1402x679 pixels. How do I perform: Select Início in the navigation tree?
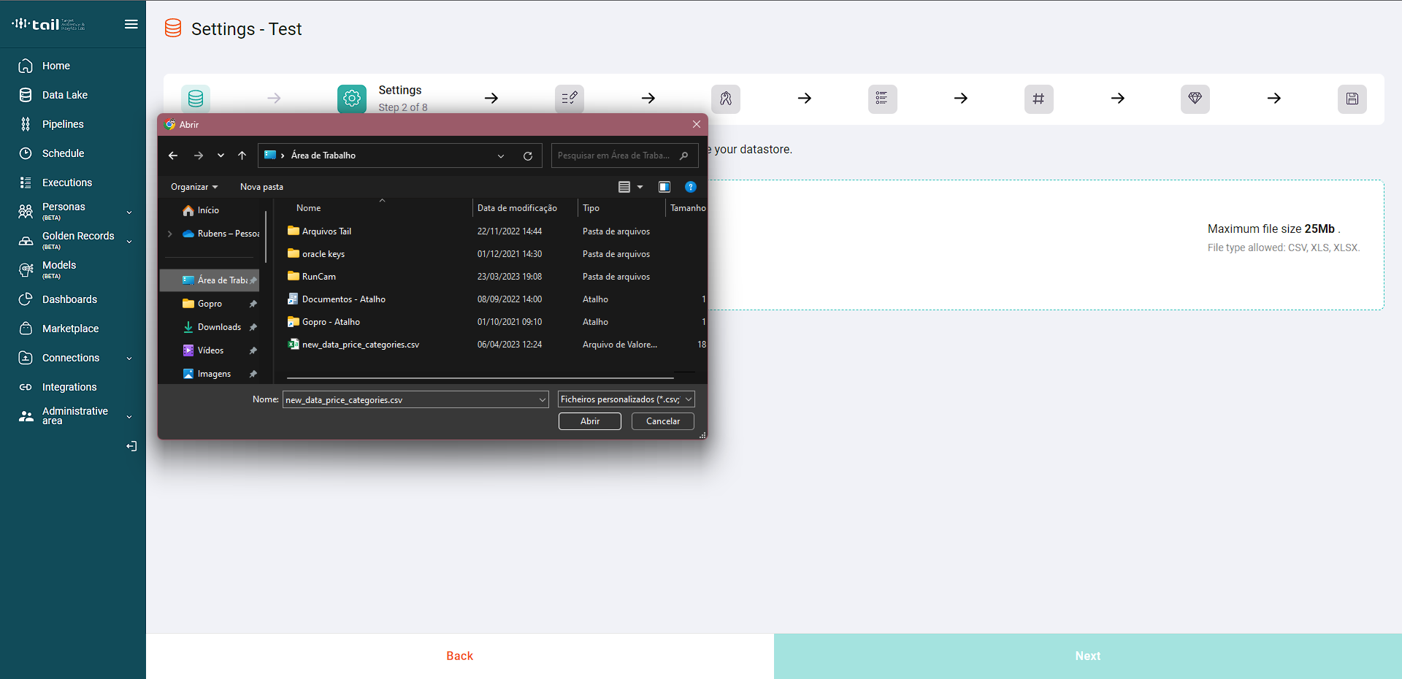tap(208, 210)
